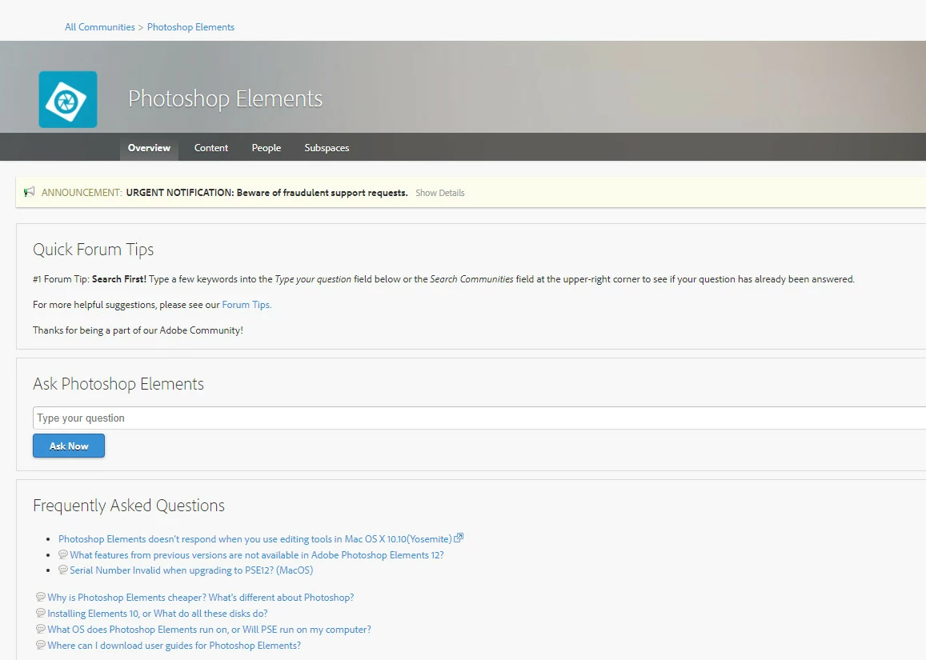The image size is (926, 660).
Task: Open 'Serial Number Invalid when upgrading to PSE12' FAQ
Action: click(x=191, y=570)
